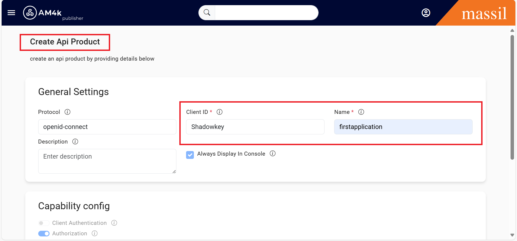
Task: Show info tooltip for Client ID
Action: (x=220, y=112)
